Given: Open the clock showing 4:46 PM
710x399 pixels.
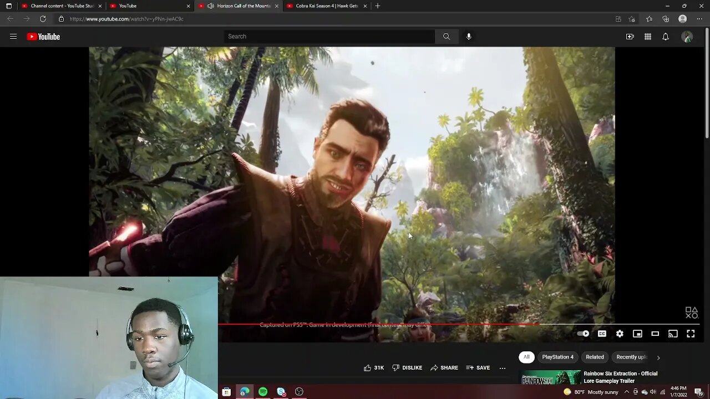Looking at the screenshot, I should point(678,392).
